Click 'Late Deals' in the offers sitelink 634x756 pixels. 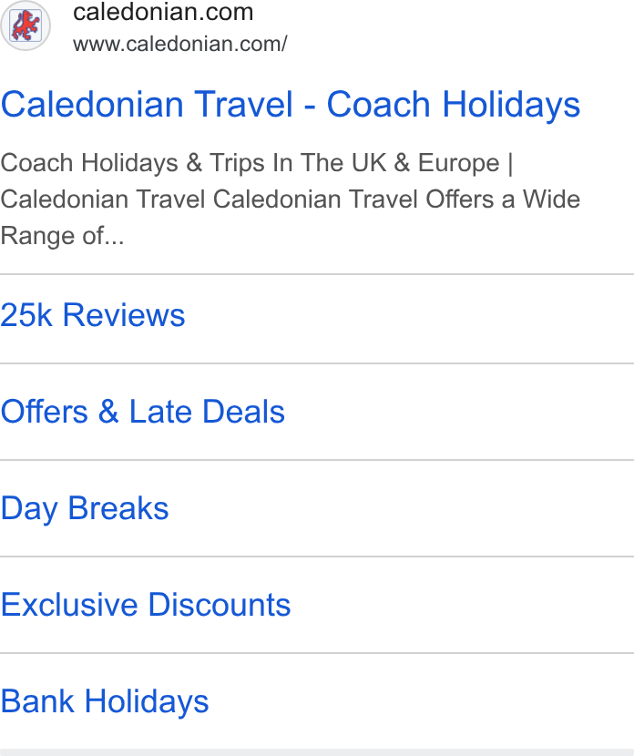tap(207, 412)
